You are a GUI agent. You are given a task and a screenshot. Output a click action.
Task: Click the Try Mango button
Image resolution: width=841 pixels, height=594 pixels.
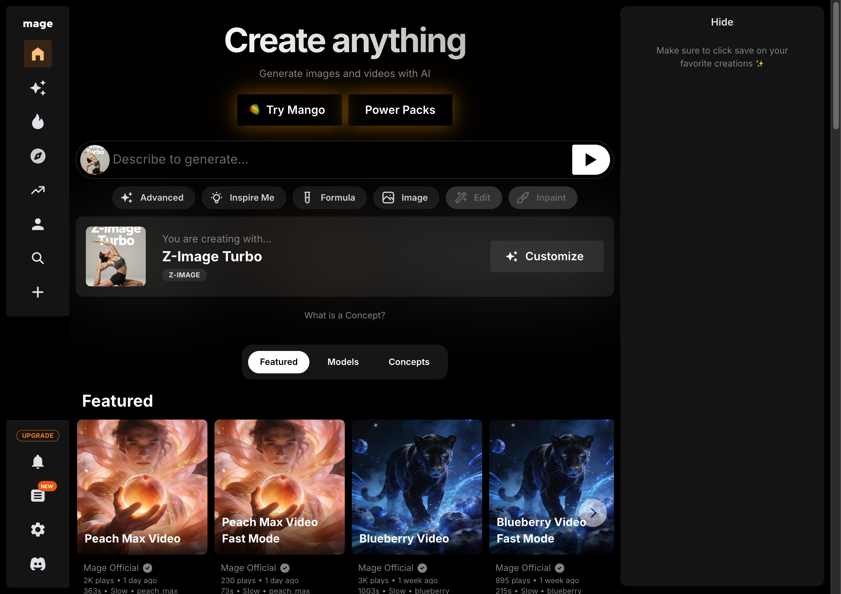[289, 109]
